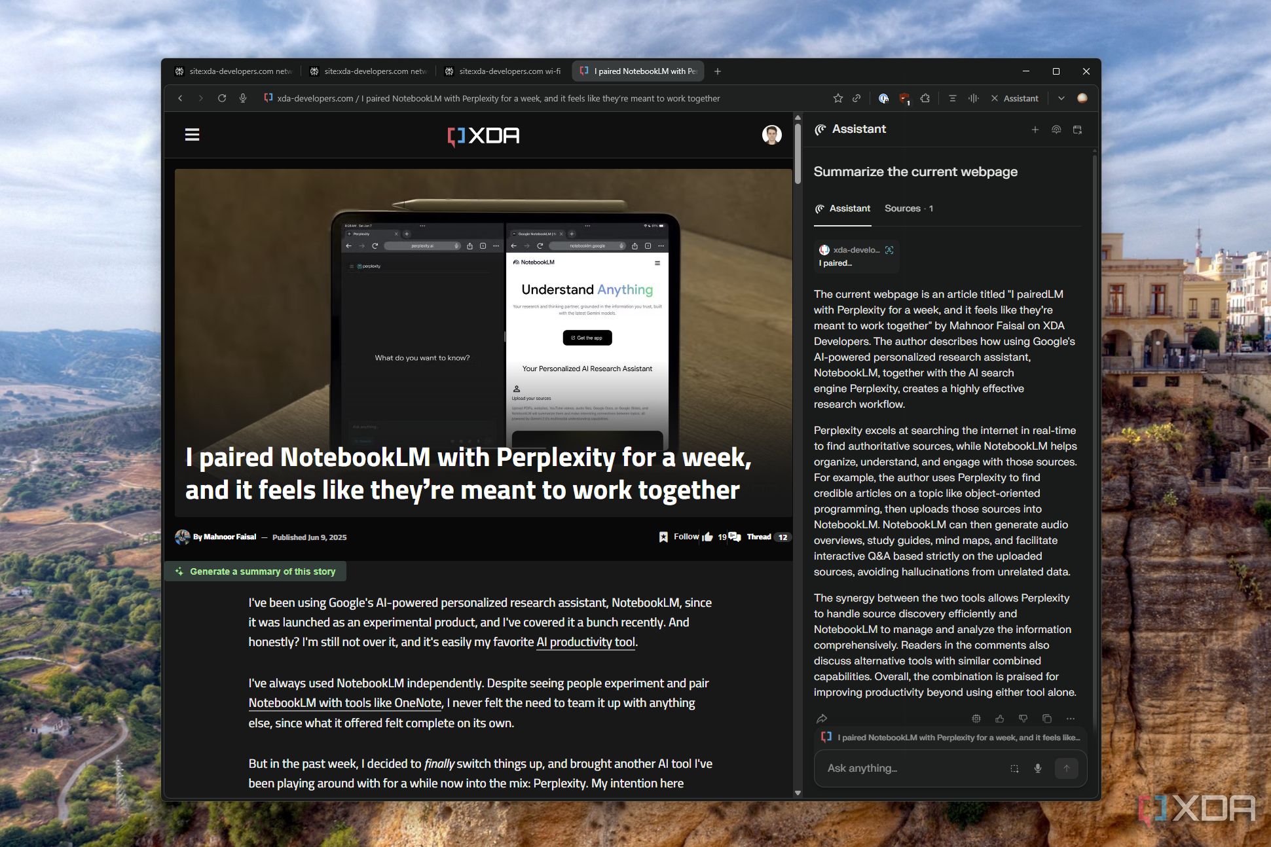Open the AI productivity tool link
Image resolution: width=1271 pixels, height=847 pixels.
point(585,642)
